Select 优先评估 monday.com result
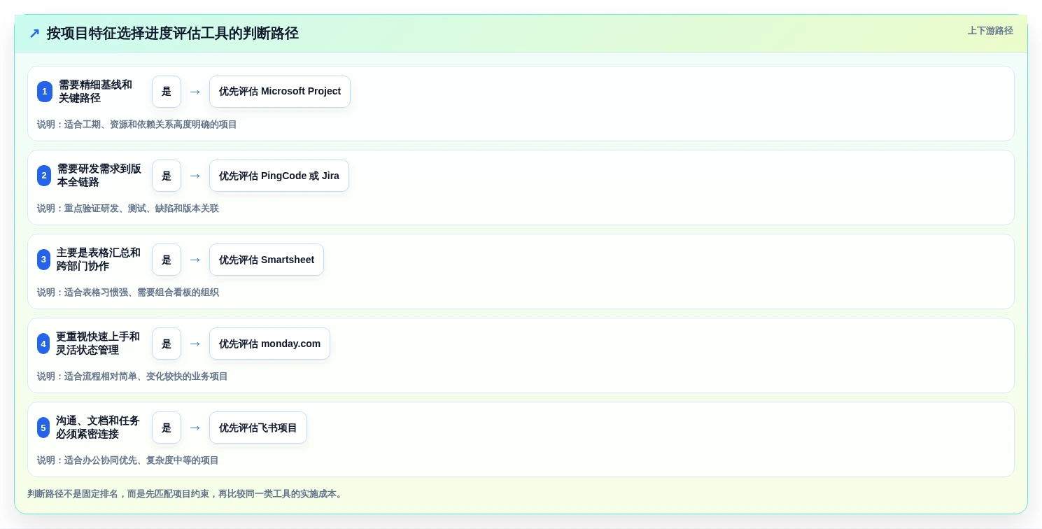The height and width of the screenshot is (529, 1042). [x=269, y=344]
